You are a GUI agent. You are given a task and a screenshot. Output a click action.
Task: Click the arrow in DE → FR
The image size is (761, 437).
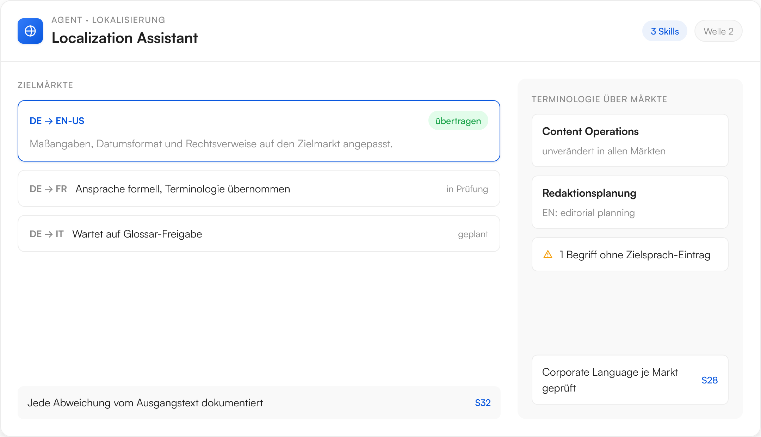coord(49,189)
